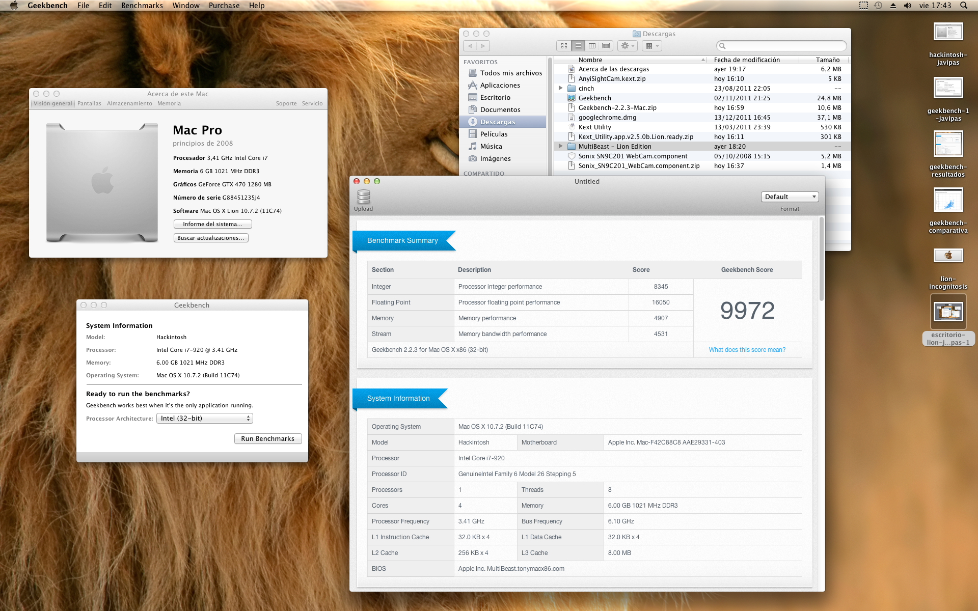This screenshot has height=611, width=978.
Task: Click Run Benchmarks button
Action: [x=268, y=438]
